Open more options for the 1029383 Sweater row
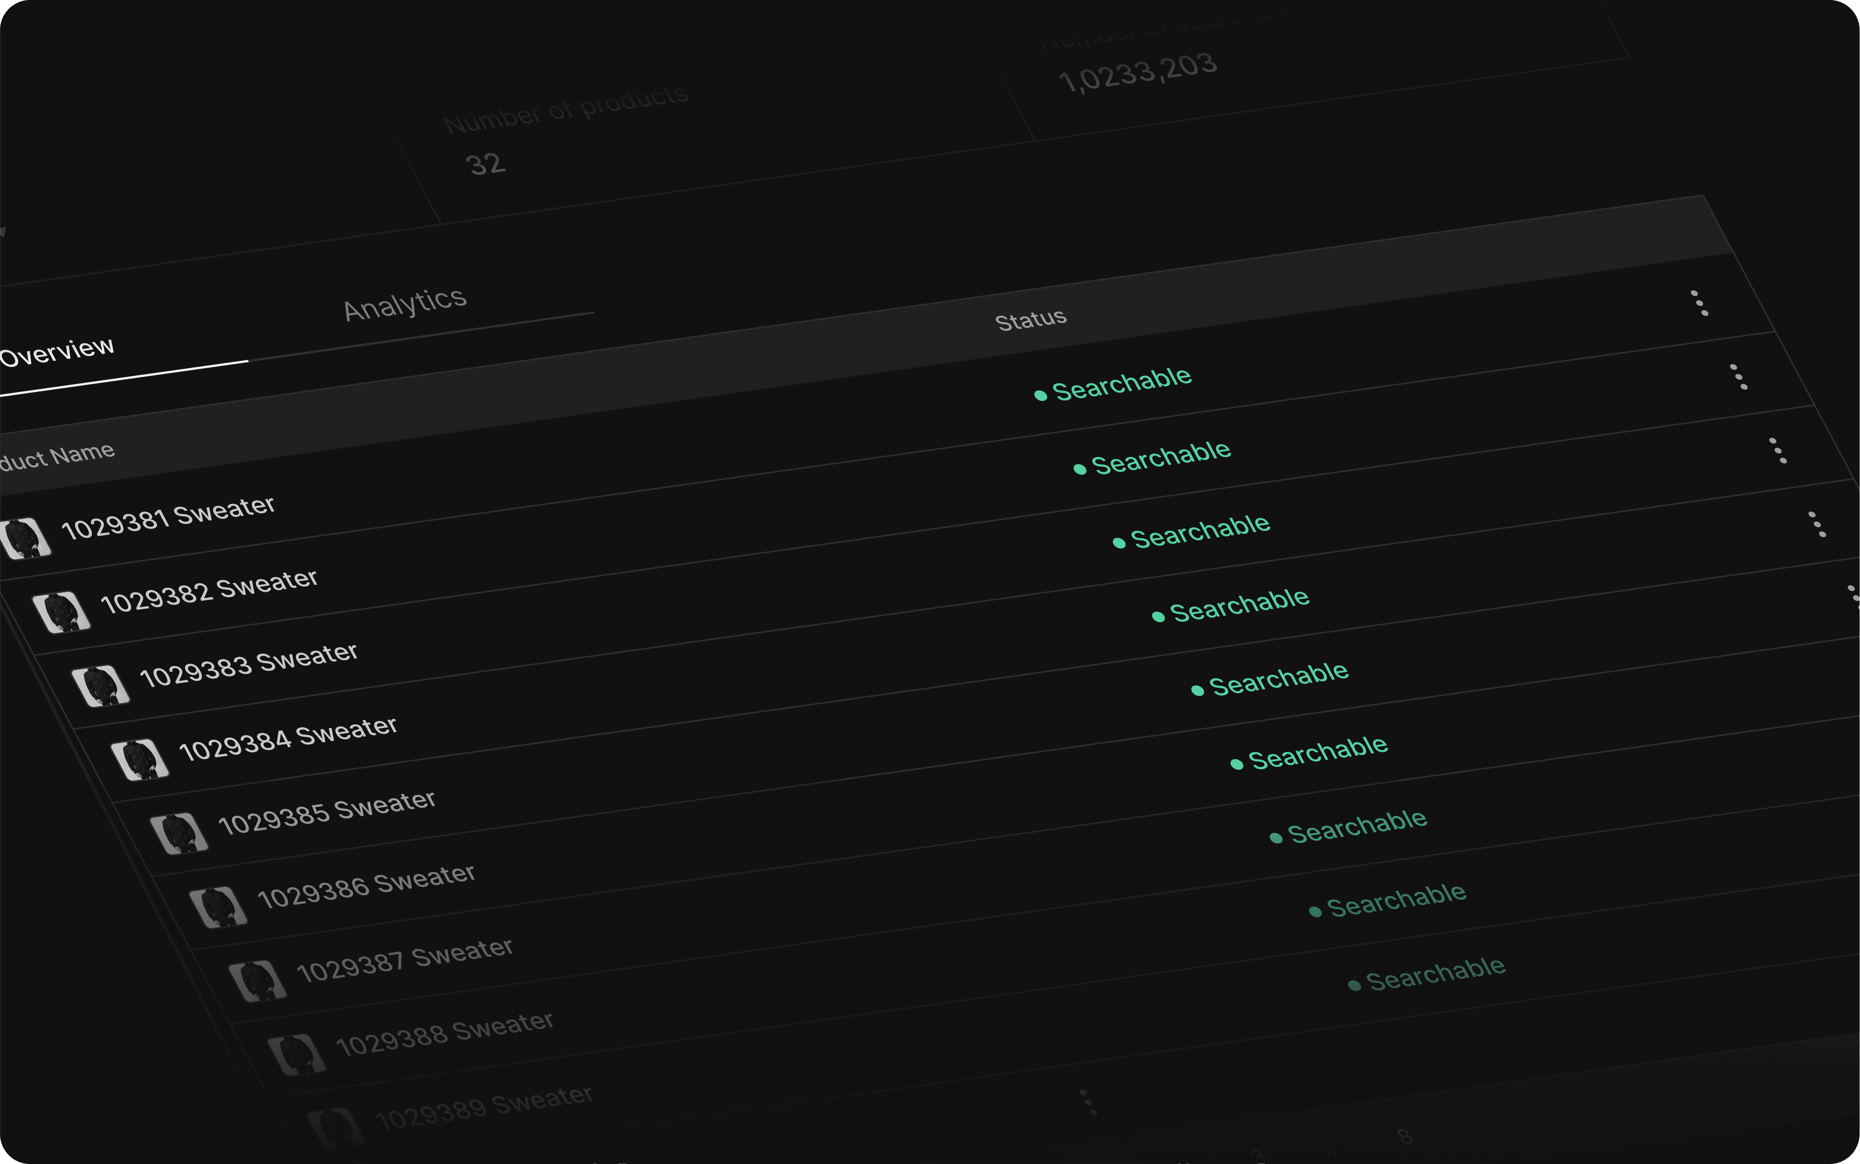The image size is (1860, 1164). click(x=1778, y=451)
